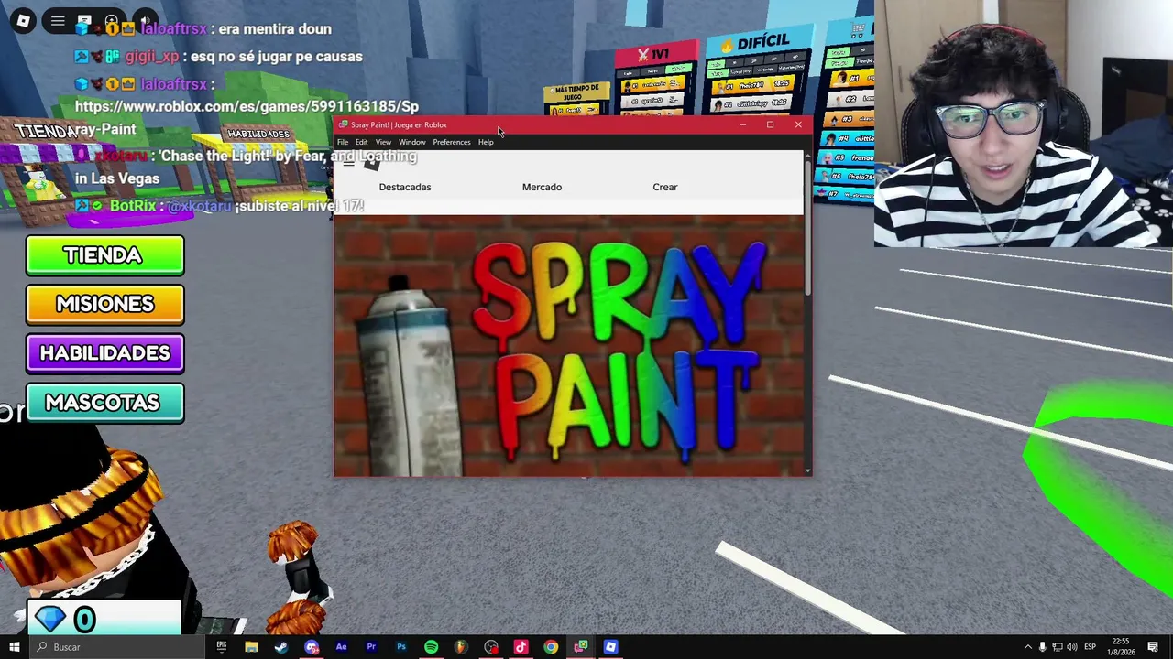Switch to the Spray Paint window taskbar icon

point(581,647)
